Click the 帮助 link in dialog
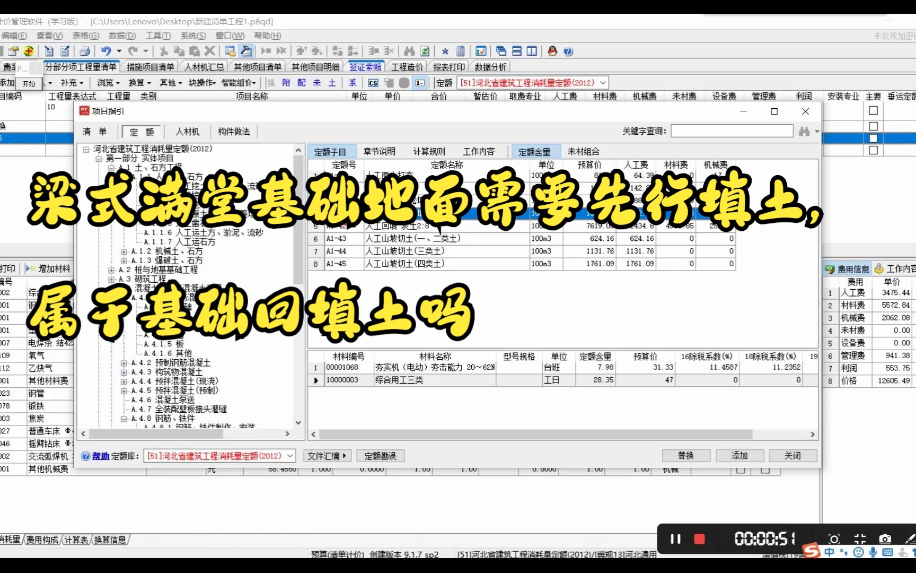 coord(100,456)
